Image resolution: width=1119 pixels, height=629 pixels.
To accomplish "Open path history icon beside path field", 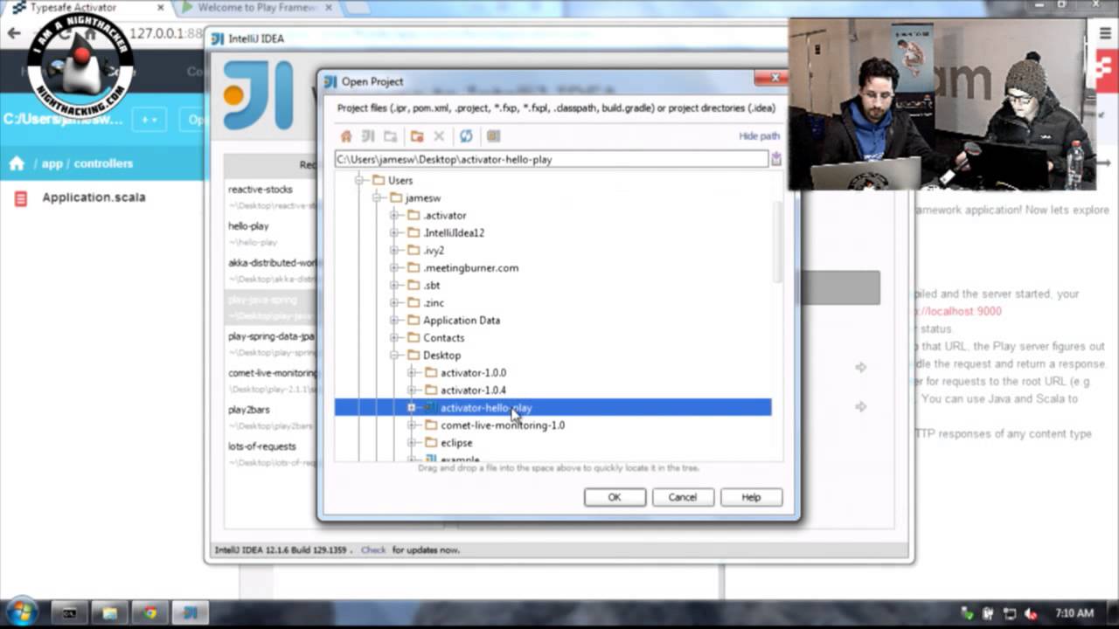I will [x=775, y=159].
